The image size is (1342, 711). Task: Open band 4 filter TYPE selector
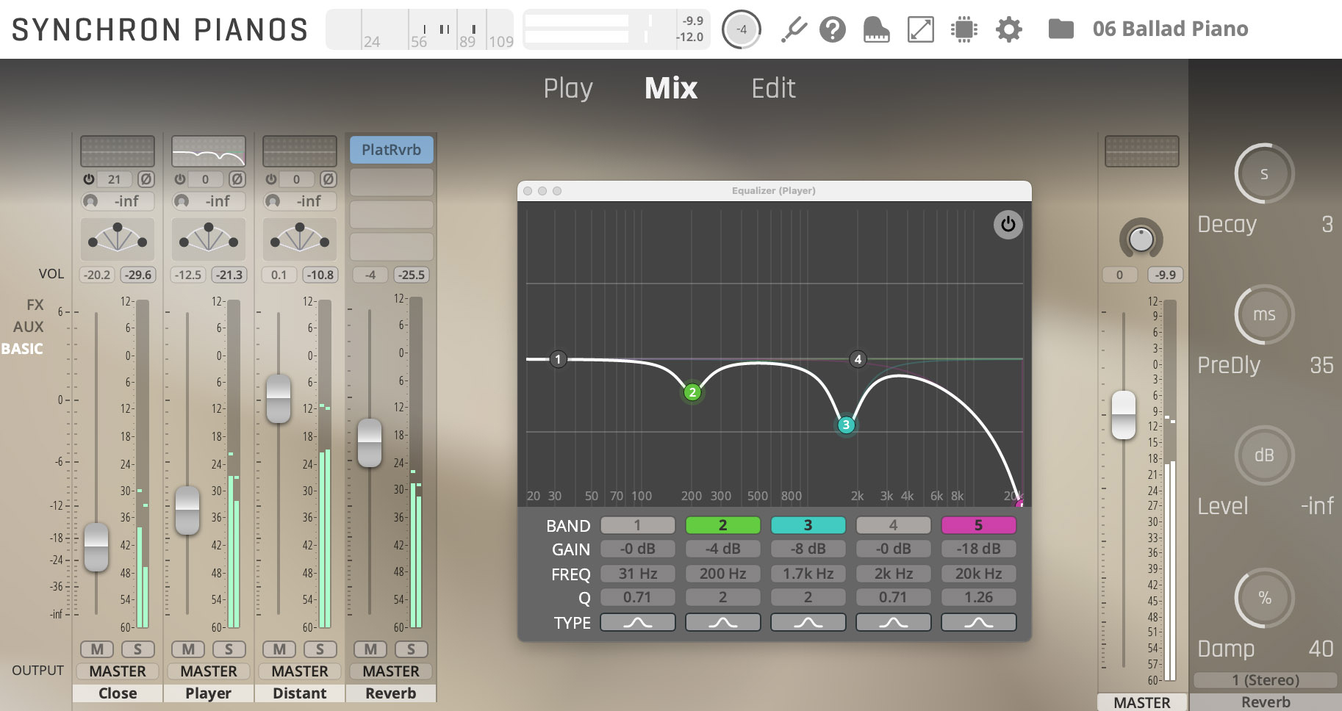(894, 622)
